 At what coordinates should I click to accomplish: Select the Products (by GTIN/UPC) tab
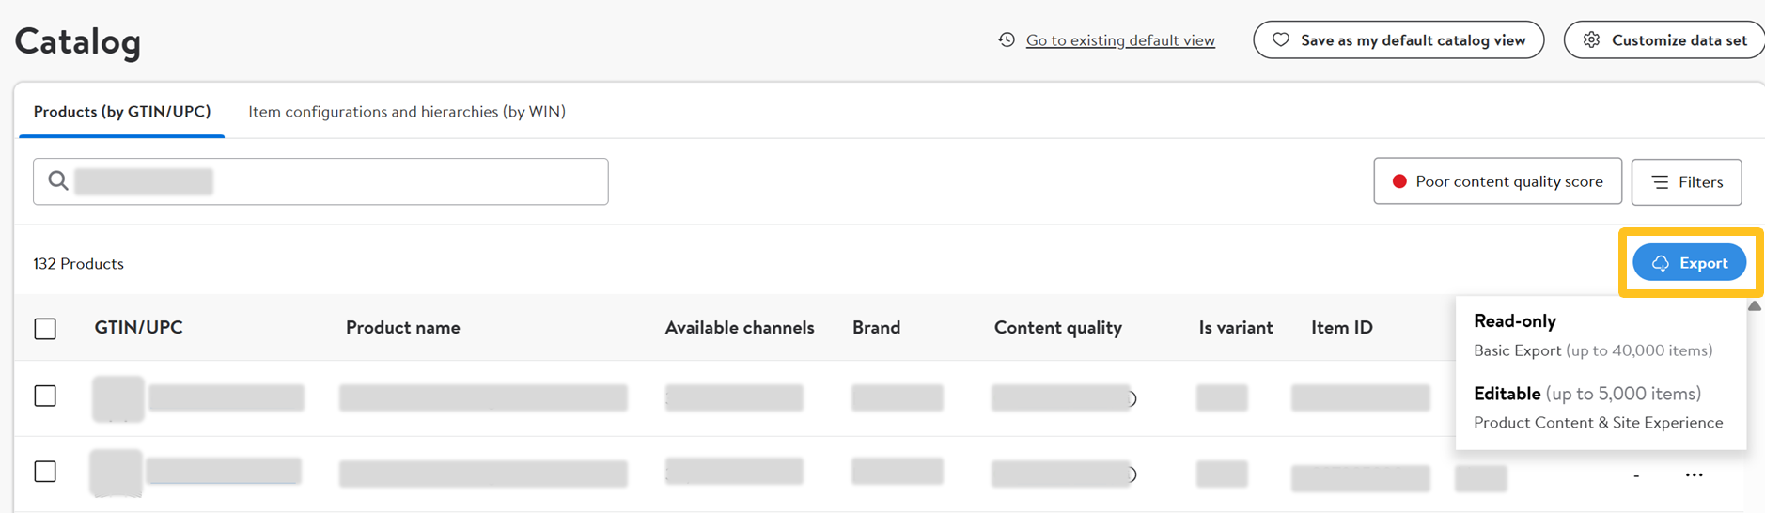tap(122, 112)
